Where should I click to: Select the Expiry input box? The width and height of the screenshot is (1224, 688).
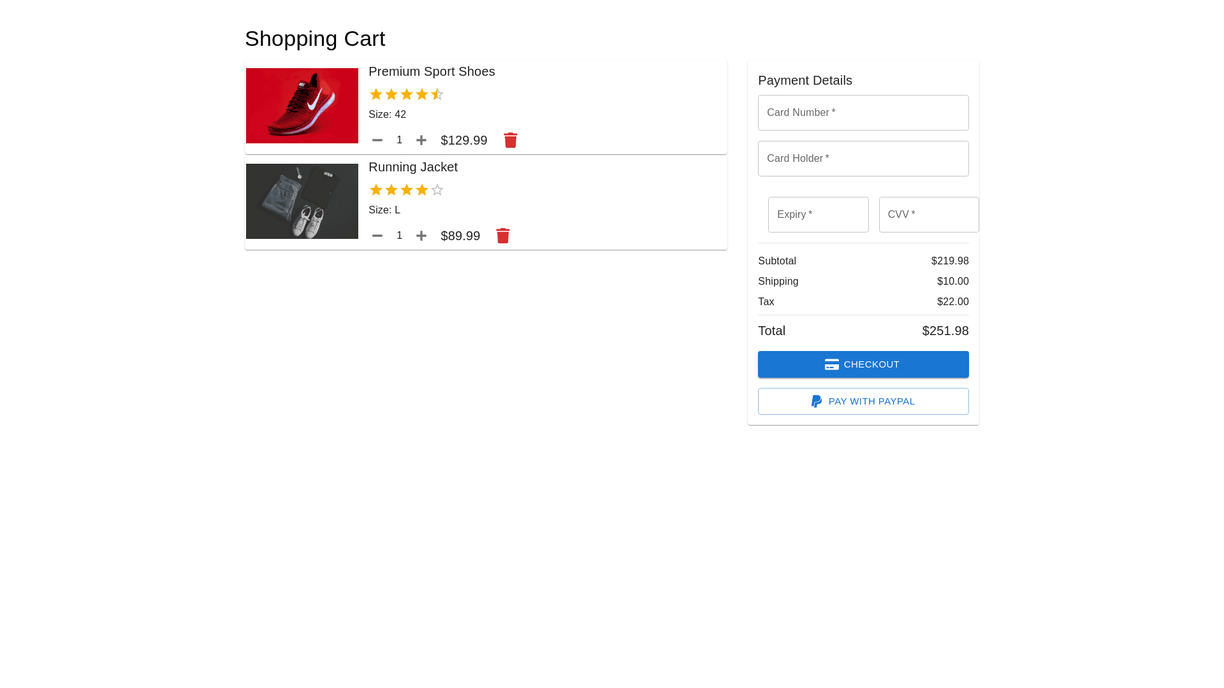[818, 215]
